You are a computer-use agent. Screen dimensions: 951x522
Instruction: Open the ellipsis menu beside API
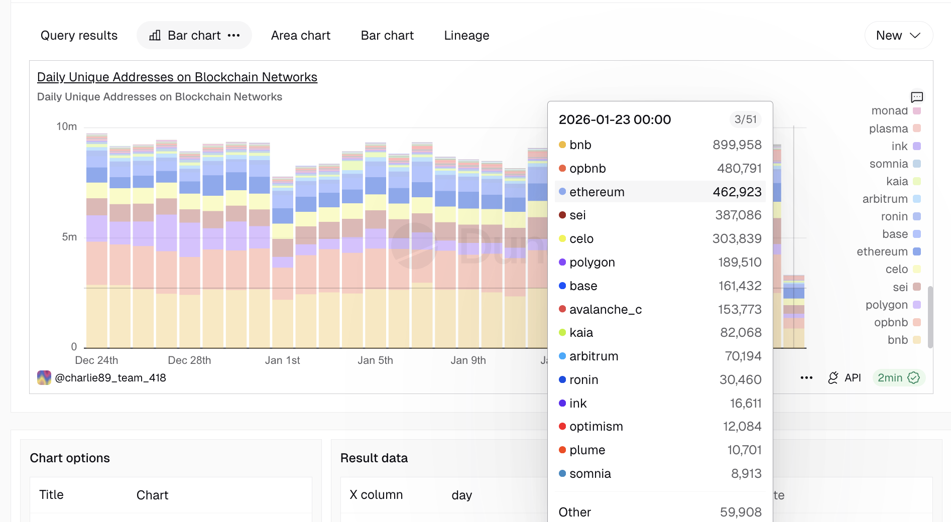[806, 378]
